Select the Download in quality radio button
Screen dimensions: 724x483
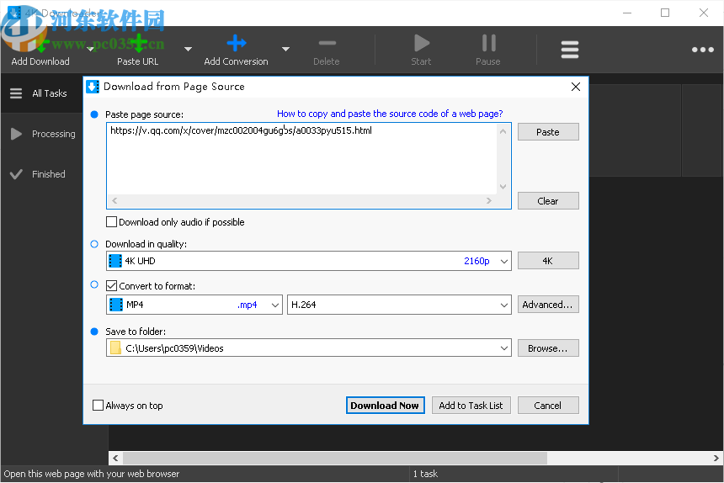(94, 244)
